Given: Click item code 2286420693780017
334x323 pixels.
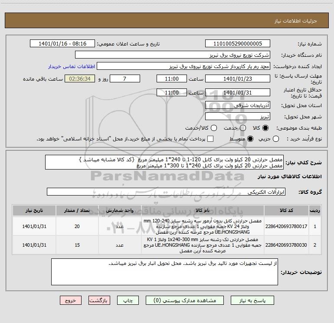Looking at the screenshot, I should click(286, 226).
